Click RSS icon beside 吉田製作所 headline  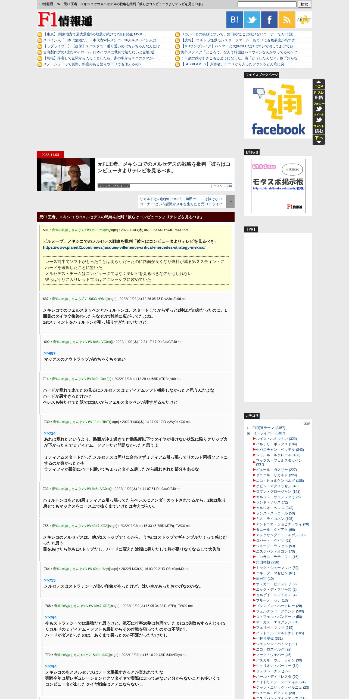(40, 53)
